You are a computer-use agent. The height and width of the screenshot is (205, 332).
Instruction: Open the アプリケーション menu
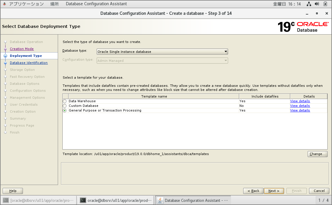[26, 4]
